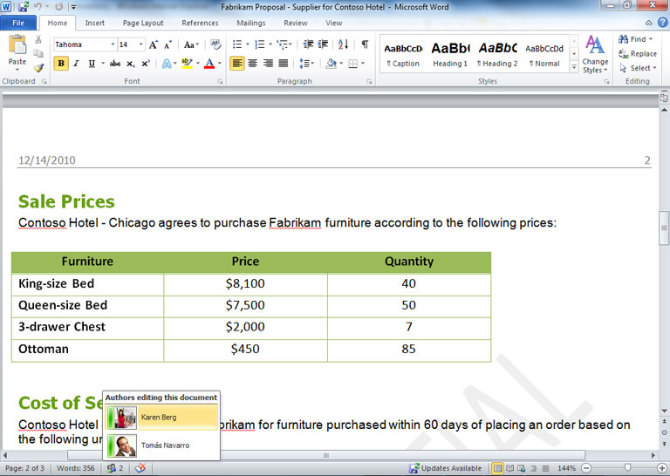Click the Paste icon
The height and width of the screenshot is (476, 670).
pos(17,44)
